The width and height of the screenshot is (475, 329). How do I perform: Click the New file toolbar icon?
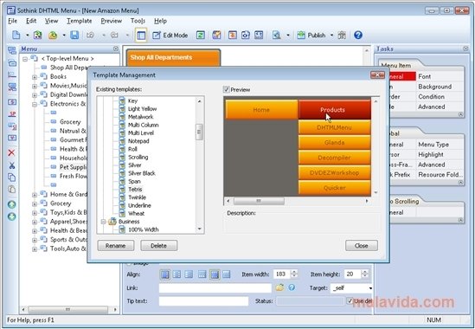point(16,35)
